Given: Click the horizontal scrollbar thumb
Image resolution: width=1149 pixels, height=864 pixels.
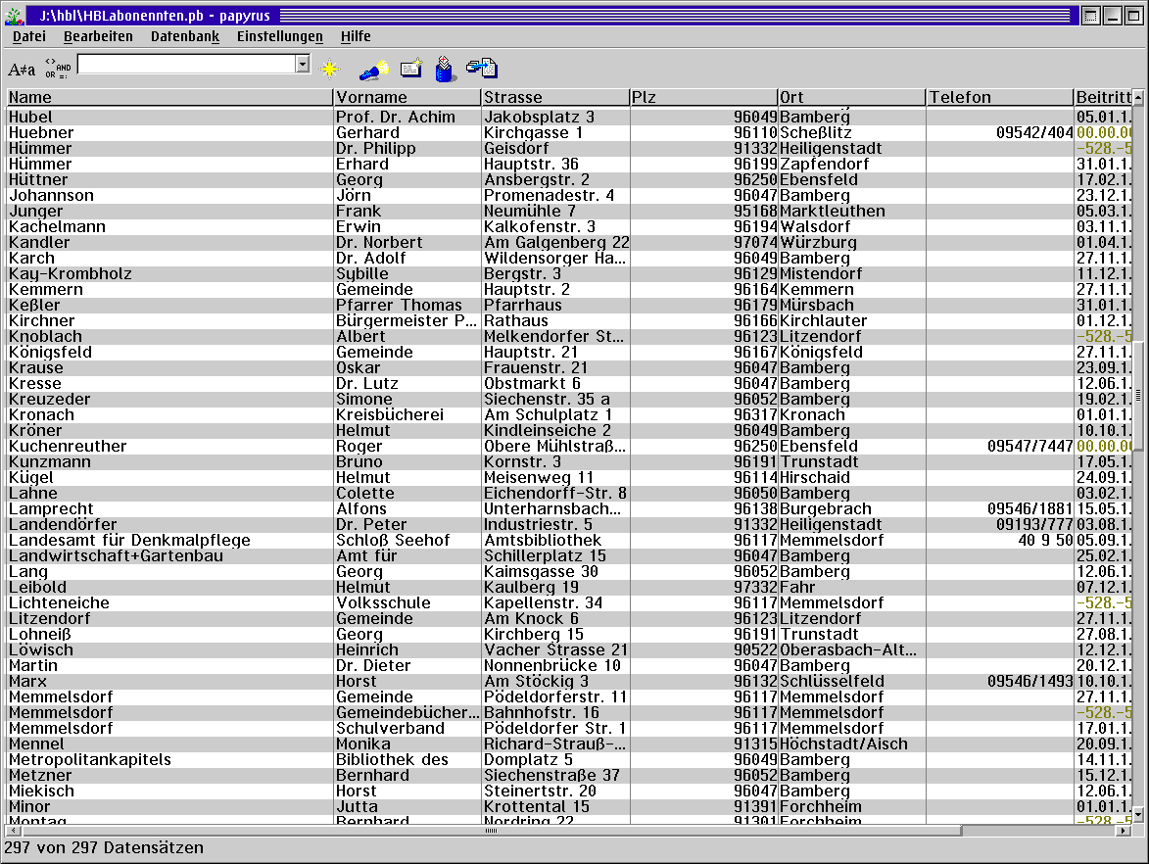Looking at the screenshot, I should [491, 831].
